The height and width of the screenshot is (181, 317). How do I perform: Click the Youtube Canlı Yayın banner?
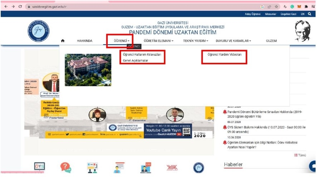pos(168,131)
